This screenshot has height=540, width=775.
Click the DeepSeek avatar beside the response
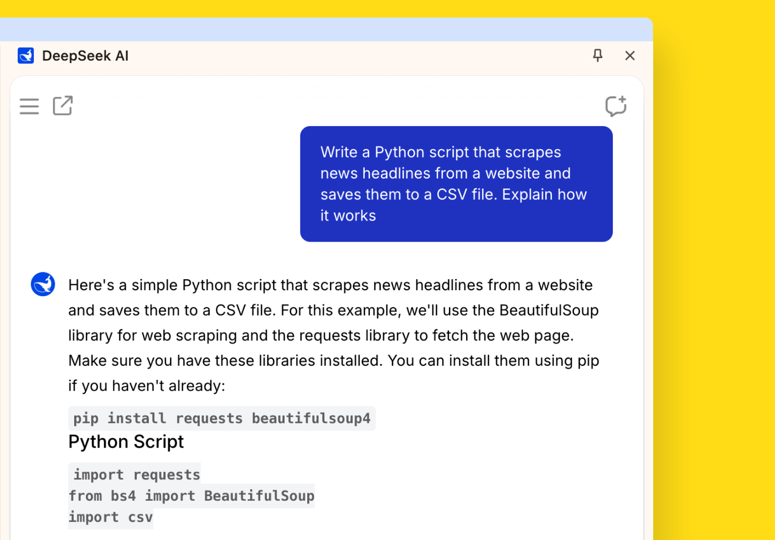43,285
